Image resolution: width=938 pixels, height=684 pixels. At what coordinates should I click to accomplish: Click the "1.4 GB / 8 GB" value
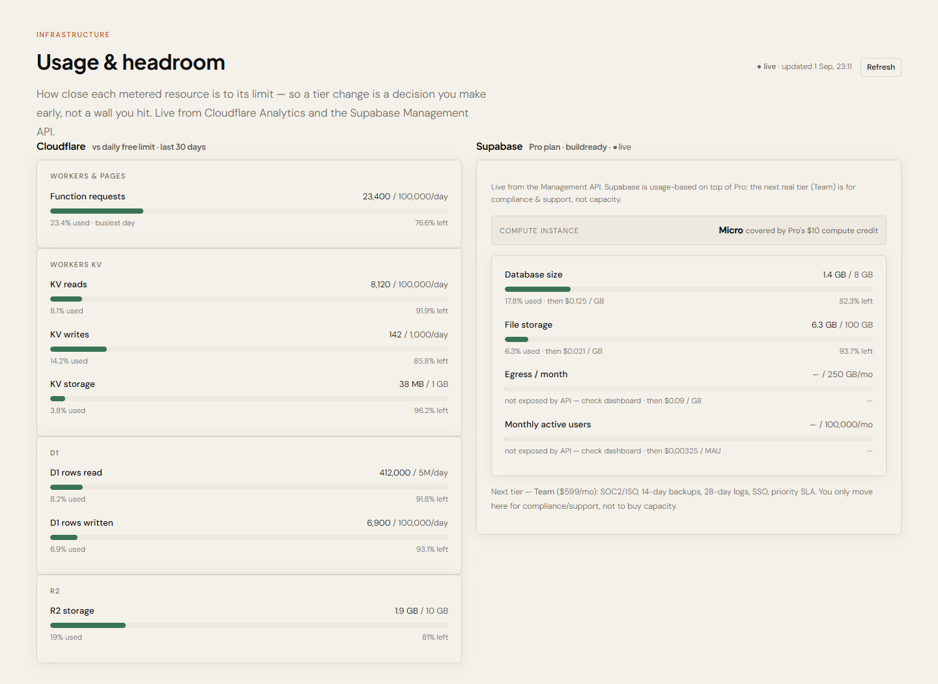[847, 275]
